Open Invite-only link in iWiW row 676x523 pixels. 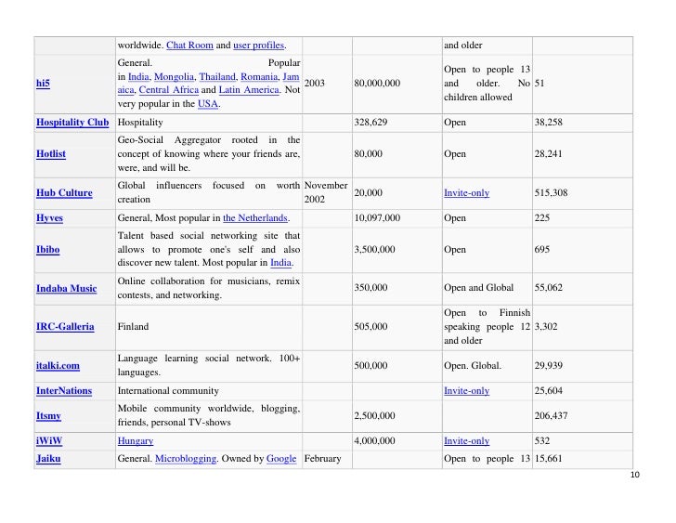(x=466, y=441)
